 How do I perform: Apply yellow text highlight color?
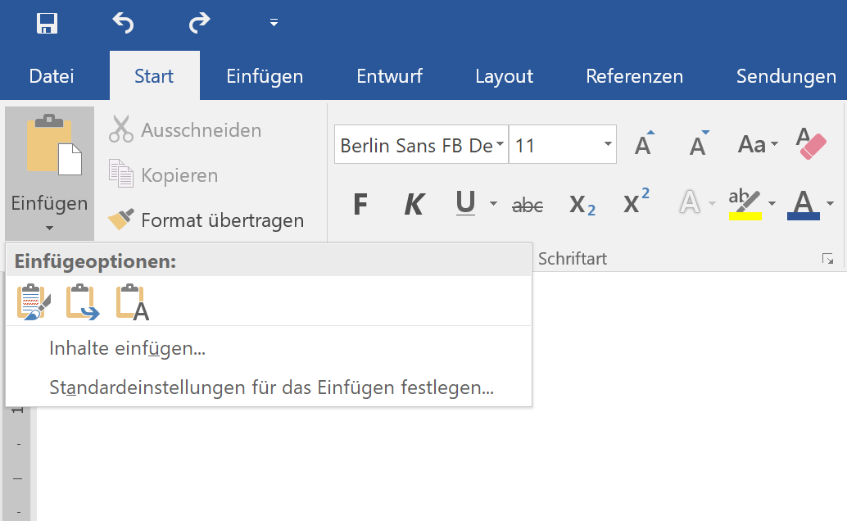(x=745, y=204)
